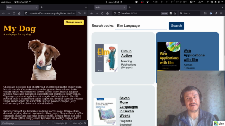Show overflow toolbar items in left browser
Viewport: 225px width, 126px height.
pos(79,13)
